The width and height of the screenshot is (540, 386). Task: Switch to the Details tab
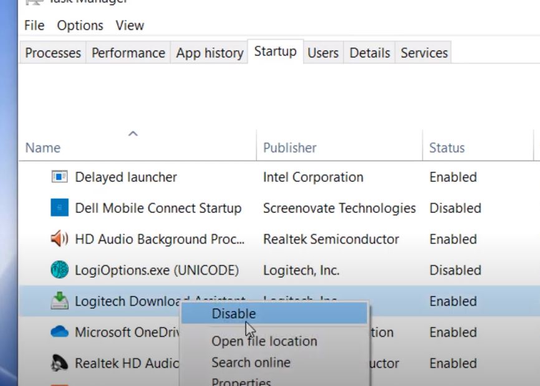[x=370, y=53]
